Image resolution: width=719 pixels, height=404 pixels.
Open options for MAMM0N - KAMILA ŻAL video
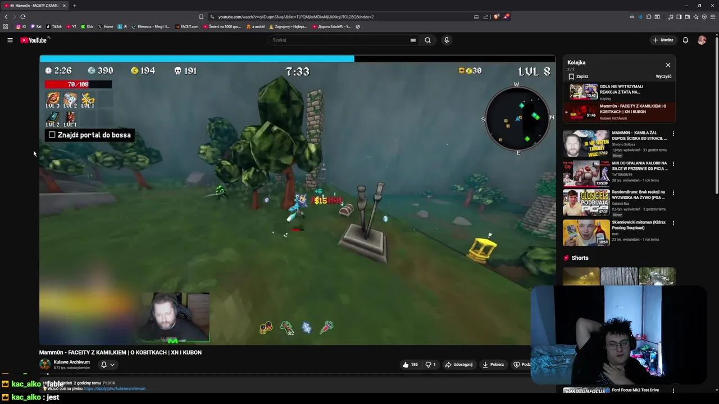pyautogui.click(x=673, y=134)
